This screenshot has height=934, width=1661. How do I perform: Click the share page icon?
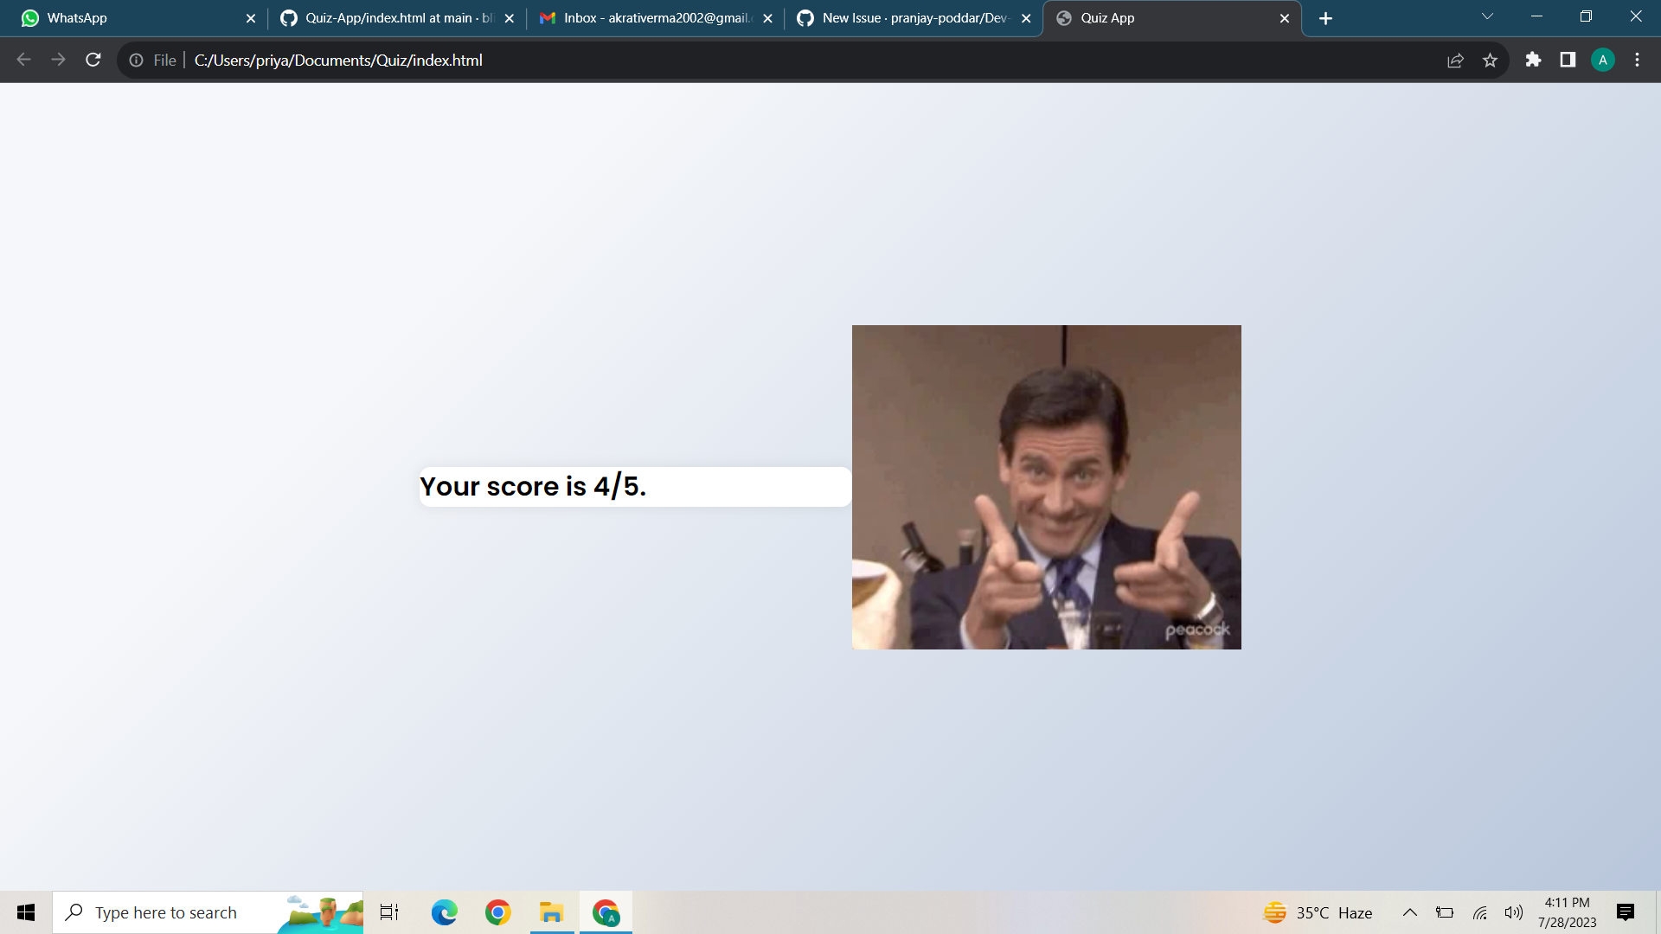pyautogui.click(x=1455, y=60)
